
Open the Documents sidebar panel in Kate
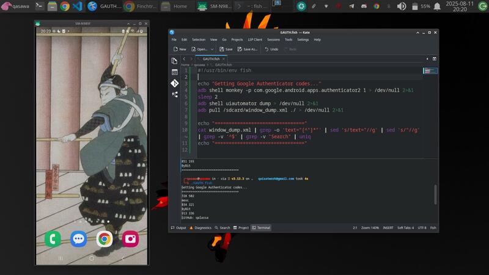pyautogui.click(x=175, y=61)
